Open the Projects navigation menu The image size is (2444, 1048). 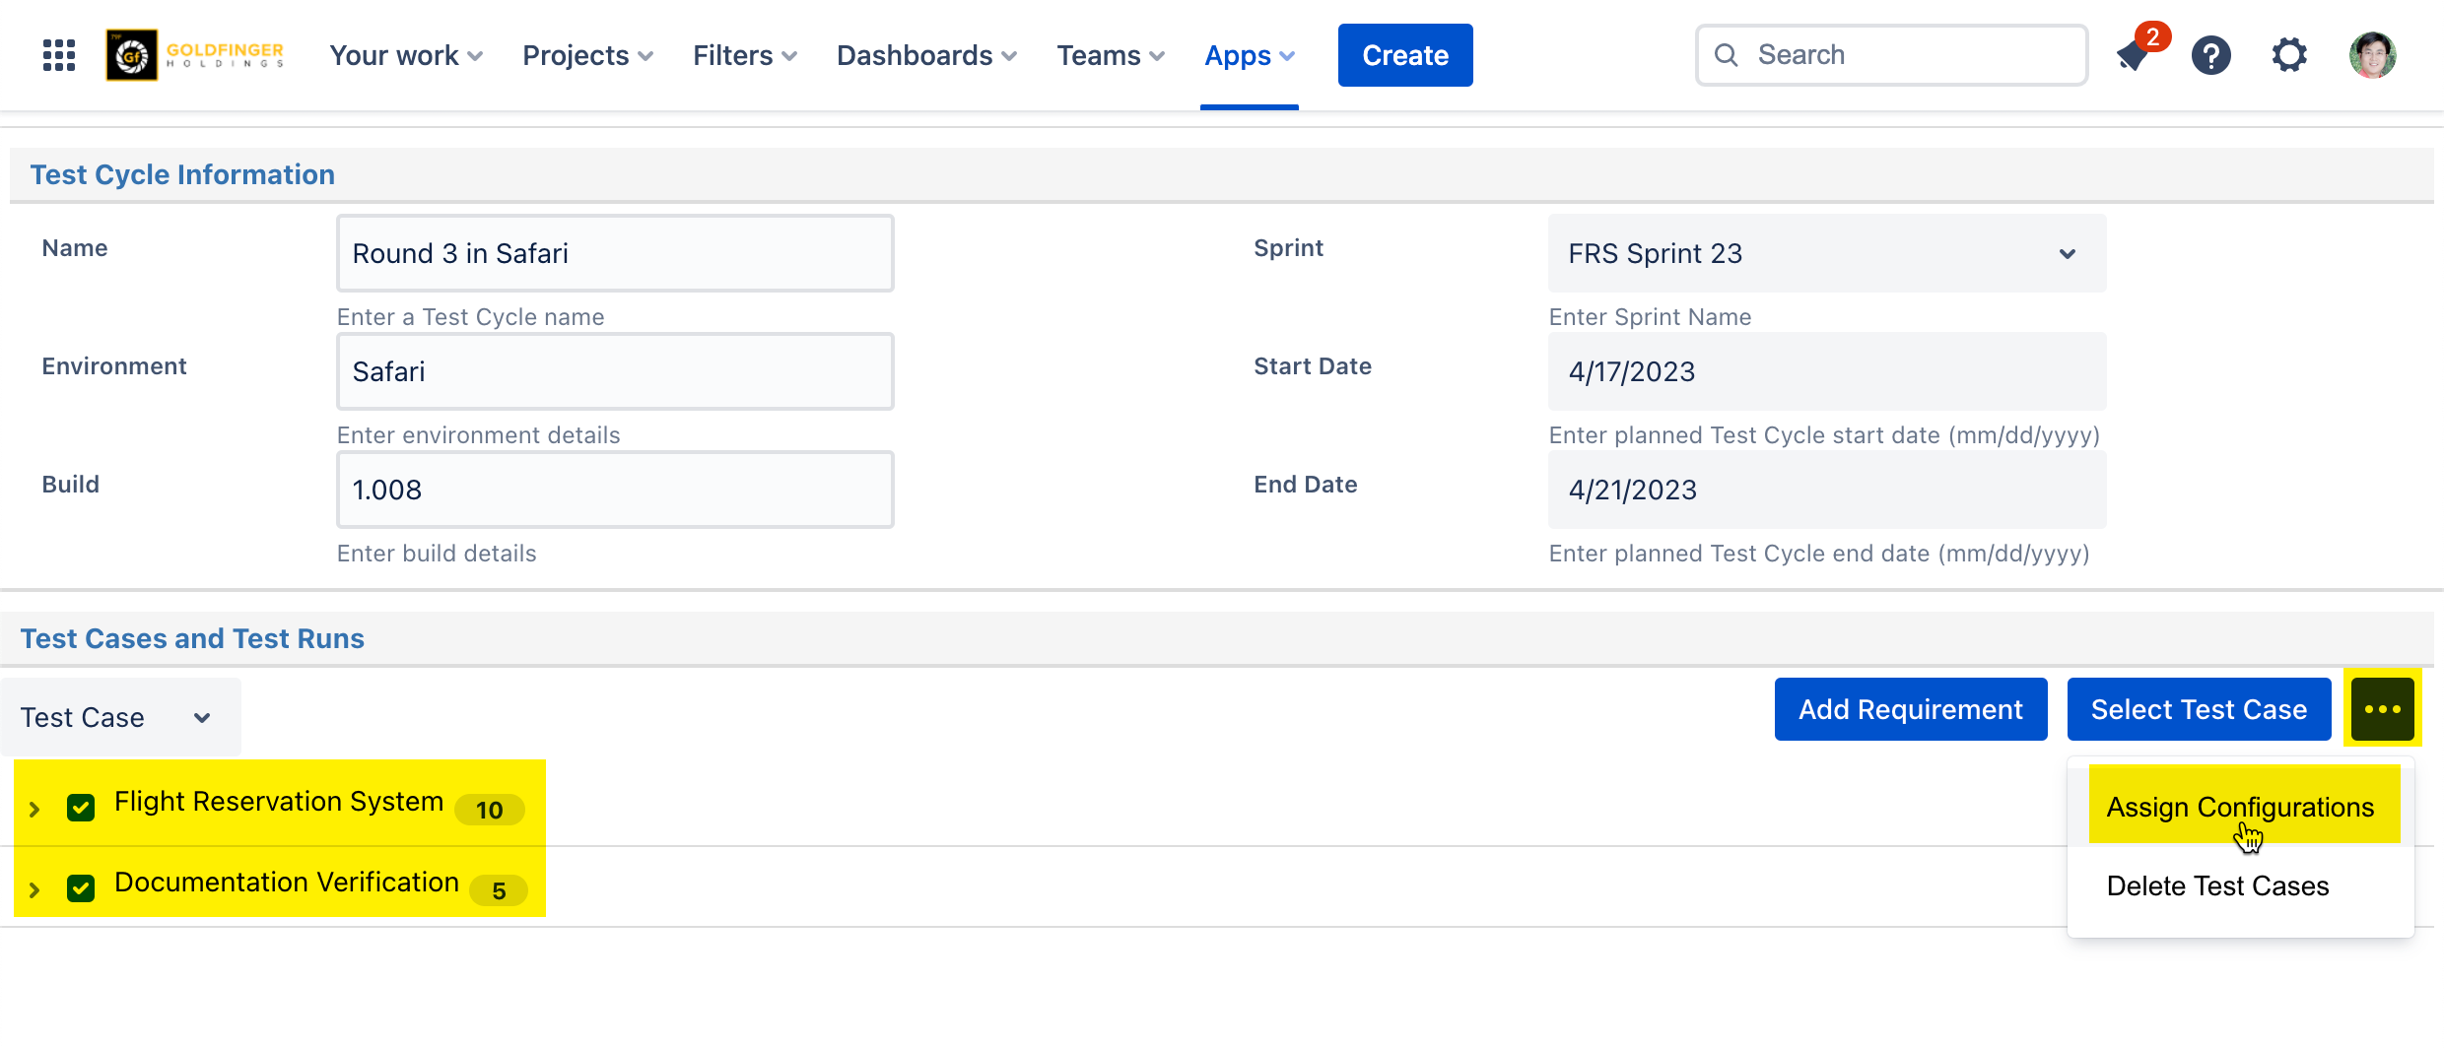[x=587, y=55]
